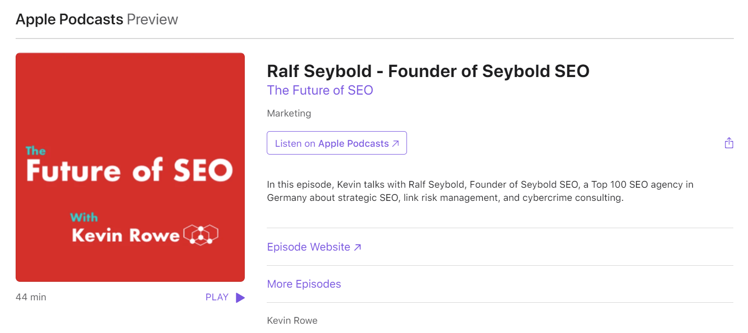Click the Kevin Rowe copyright text below links

292,320
